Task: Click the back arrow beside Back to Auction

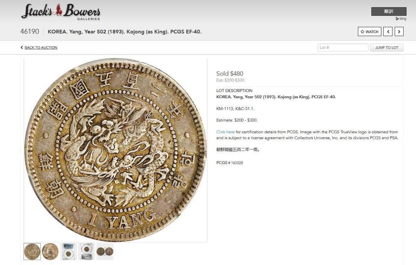Action: [22, 47]
